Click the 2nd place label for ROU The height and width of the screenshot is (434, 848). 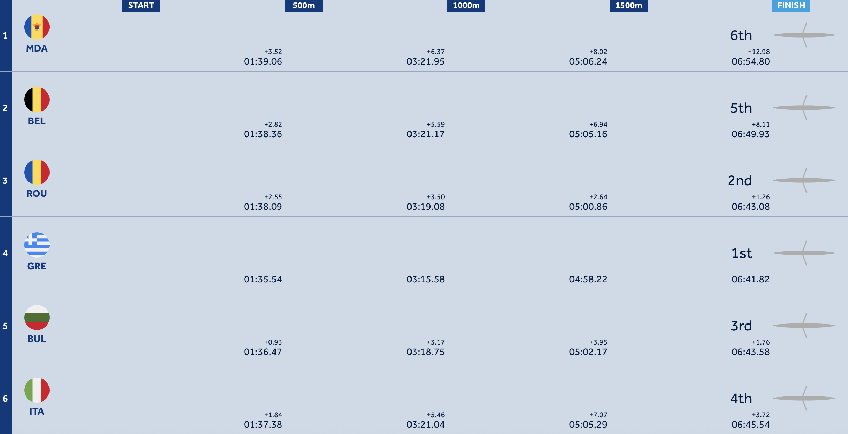click(740, 181)
